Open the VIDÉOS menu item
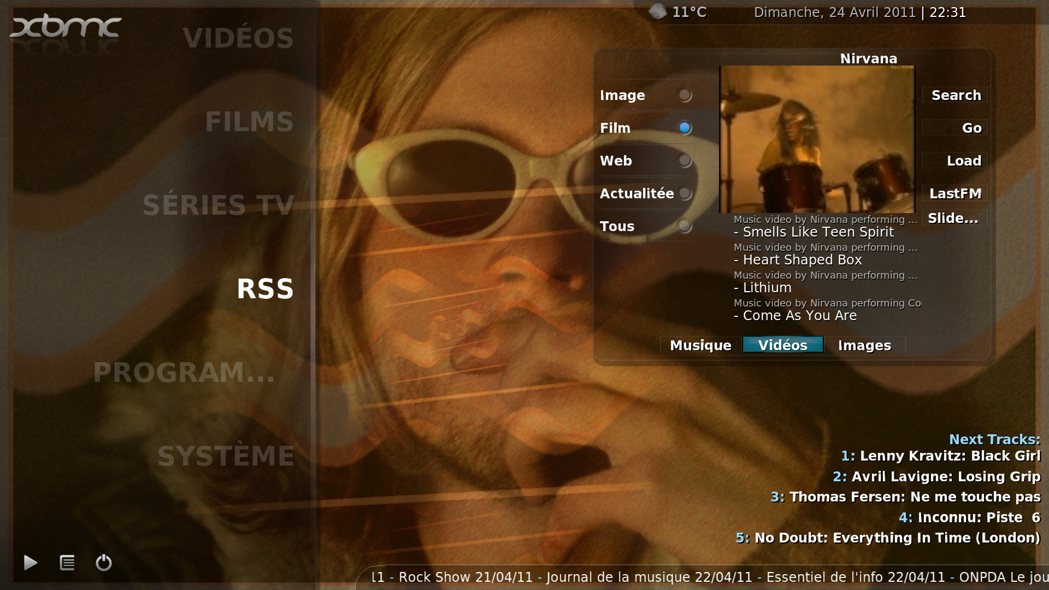Viewport: 1049px width, 590px height. pyautogui.click(x=238, y=38)
